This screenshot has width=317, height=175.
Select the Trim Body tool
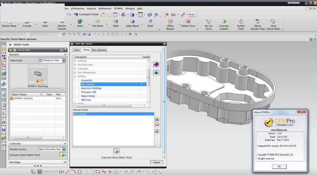98,23
